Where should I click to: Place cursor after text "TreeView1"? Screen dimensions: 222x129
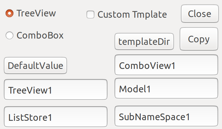click(x=52, y=90)
